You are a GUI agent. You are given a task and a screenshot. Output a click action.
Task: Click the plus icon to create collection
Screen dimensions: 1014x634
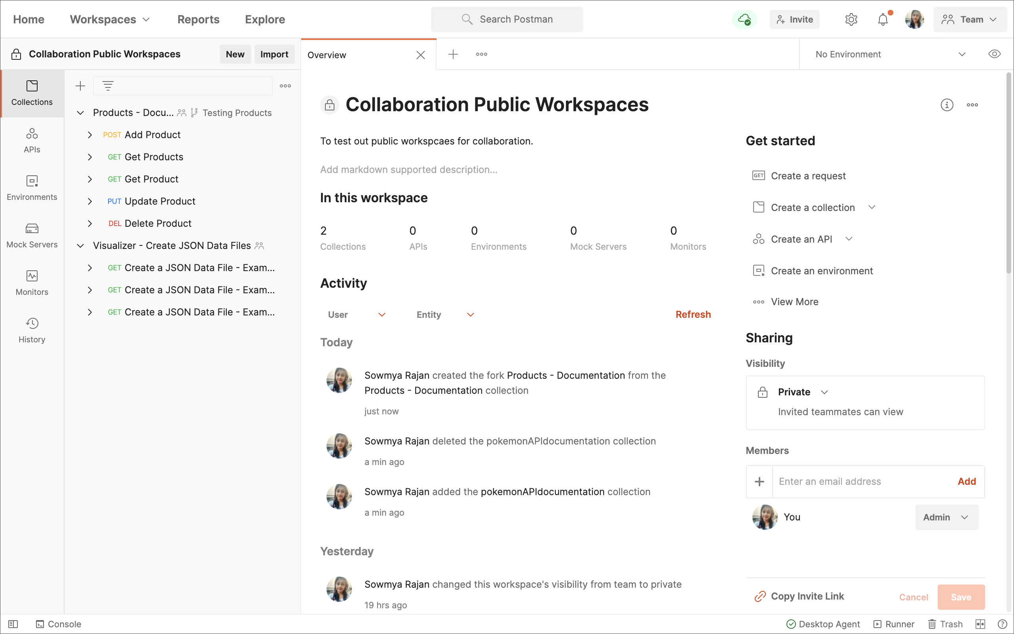pos(80,86)
